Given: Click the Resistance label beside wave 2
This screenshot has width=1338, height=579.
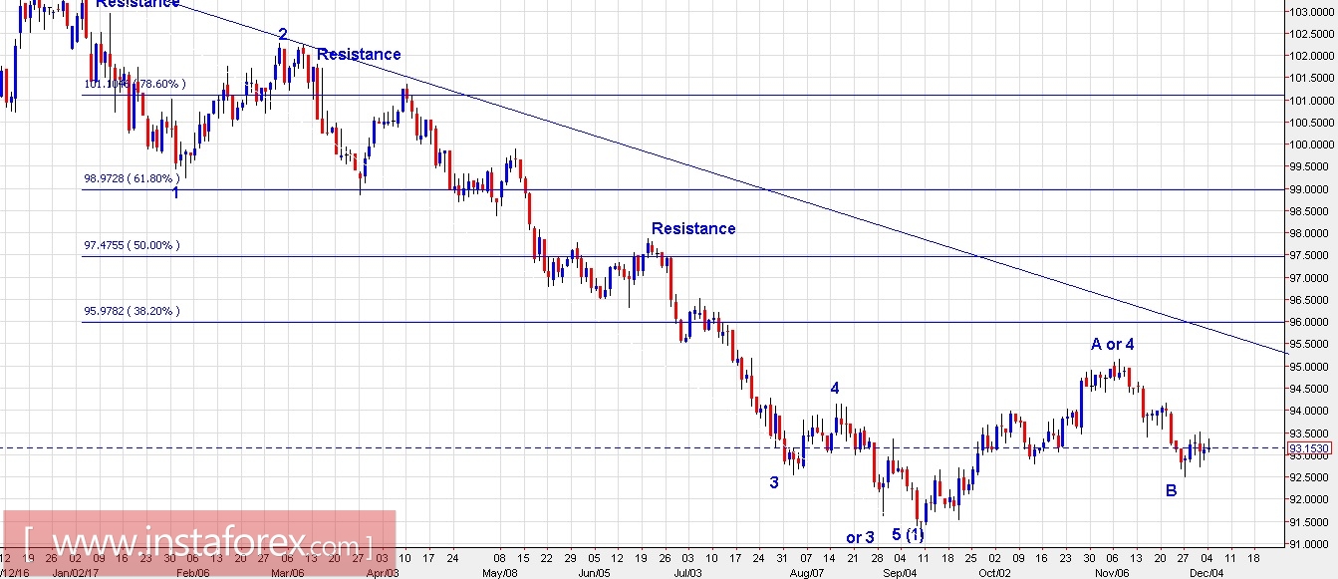Looking at the screenshot, I should 359,54.
